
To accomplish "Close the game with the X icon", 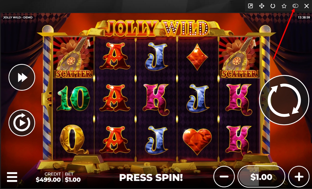I will (307, 6).
